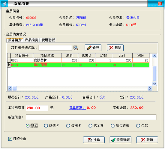165x149 pixels.
Task: Cancel with the 取消 button
Action: pyautogui.click(x=147, y=140)
